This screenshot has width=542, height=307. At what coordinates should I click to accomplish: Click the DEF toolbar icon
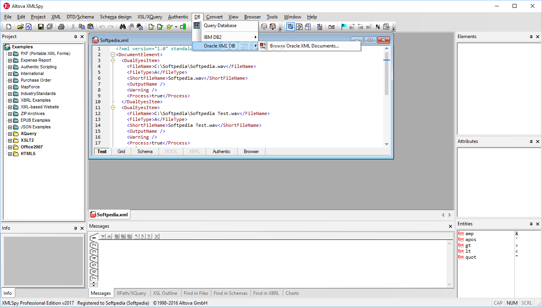click(264, 27)
